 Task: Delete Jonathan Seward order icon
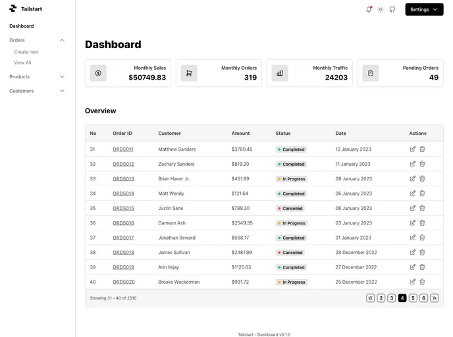(422, 238)
